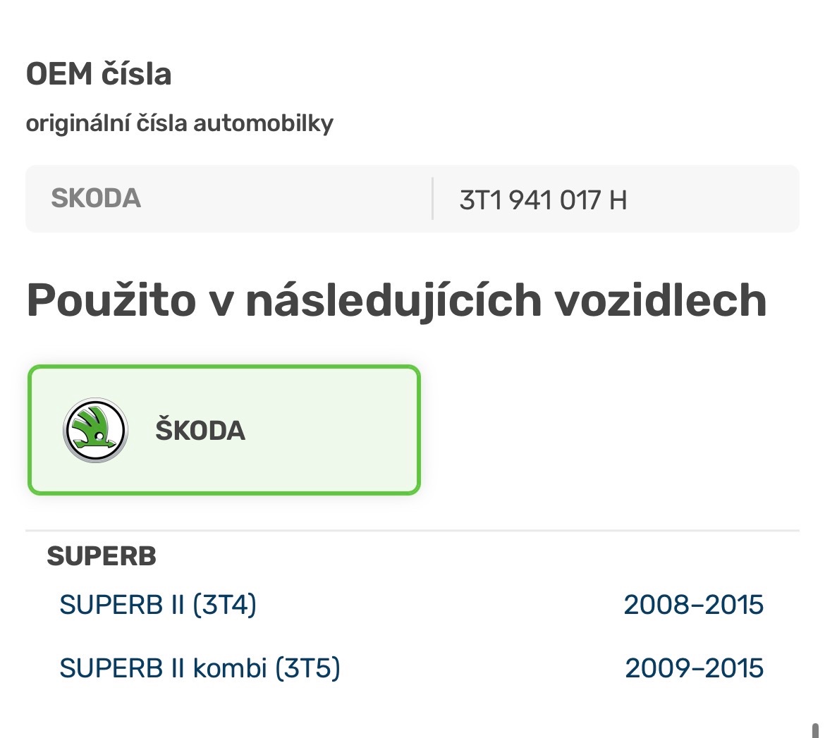Click the divider between SKODA and part number
Image resolution: width=825 pixels, height=738 pixels.
click(433, 199)
